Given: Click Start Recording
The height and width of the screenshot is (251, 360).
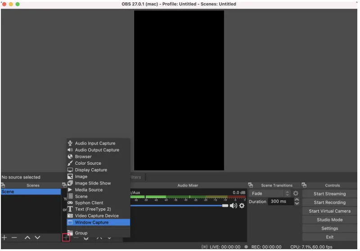Looking at the screenshot, I should (x=329, y=202).
